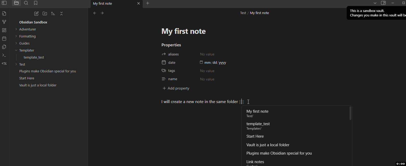Viewport: 406px width, 166px height.
Task: Choose Vault is just a local folder suggestion
Action: click(296, 145)
